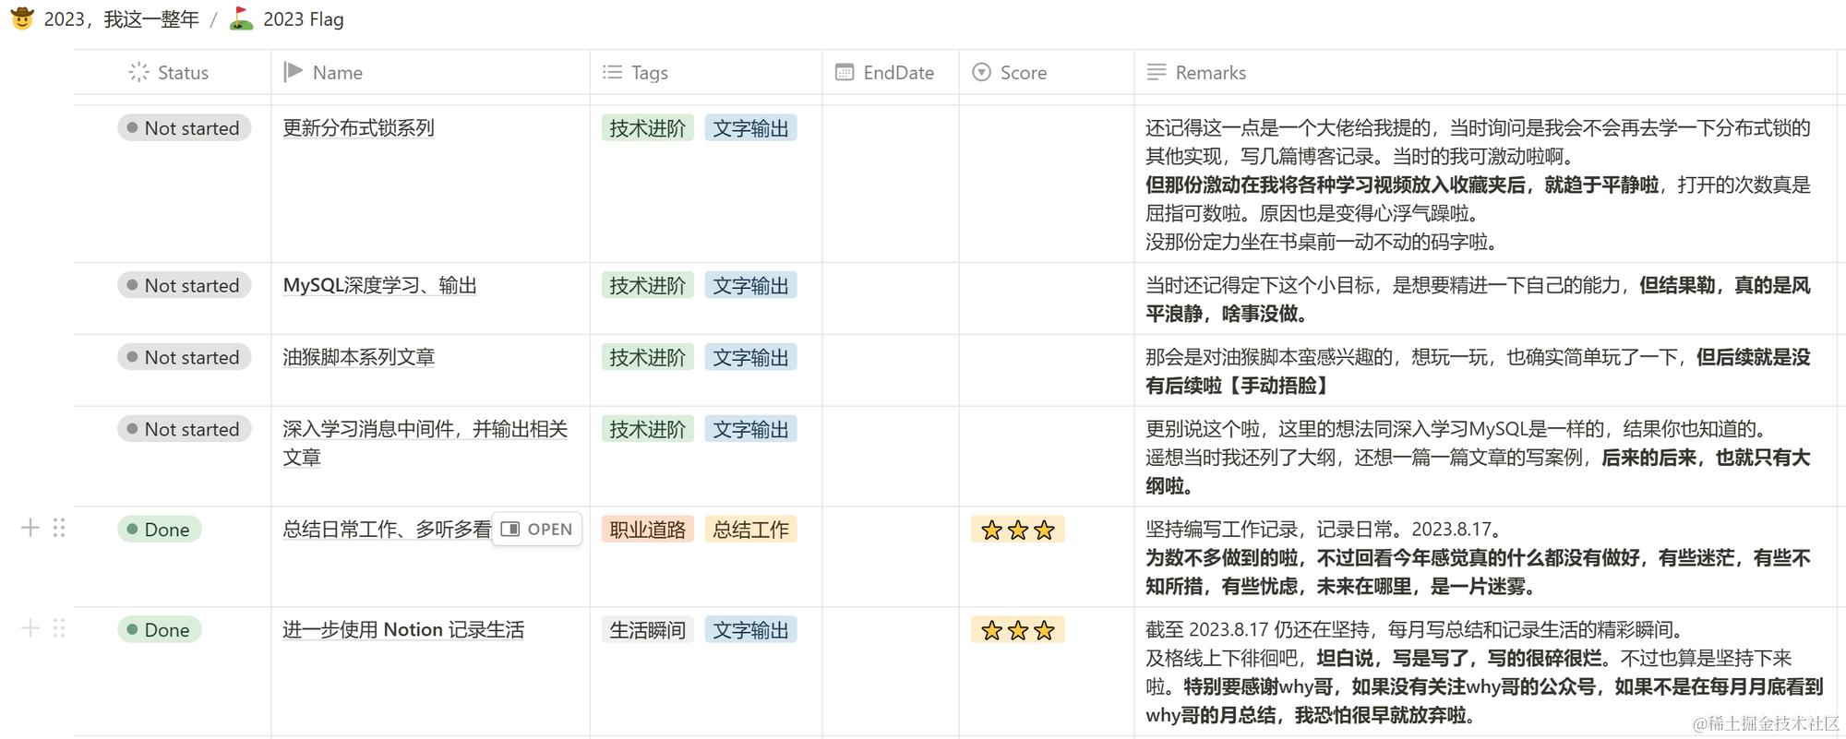Open the page 油猴脚本系列文章
This screenshot has height=739, width=1846.
coord(358,357)
